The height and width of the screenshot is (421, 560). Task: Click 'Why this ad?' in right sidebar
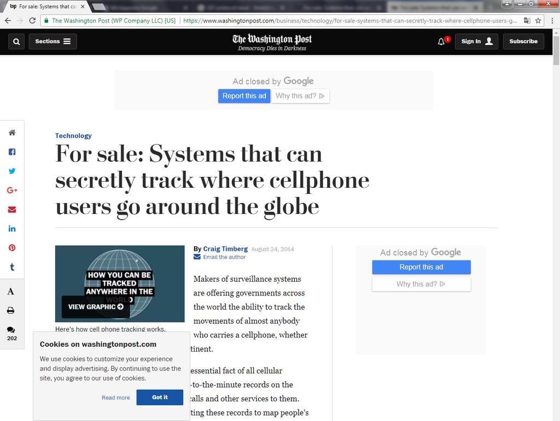point(422,284)
